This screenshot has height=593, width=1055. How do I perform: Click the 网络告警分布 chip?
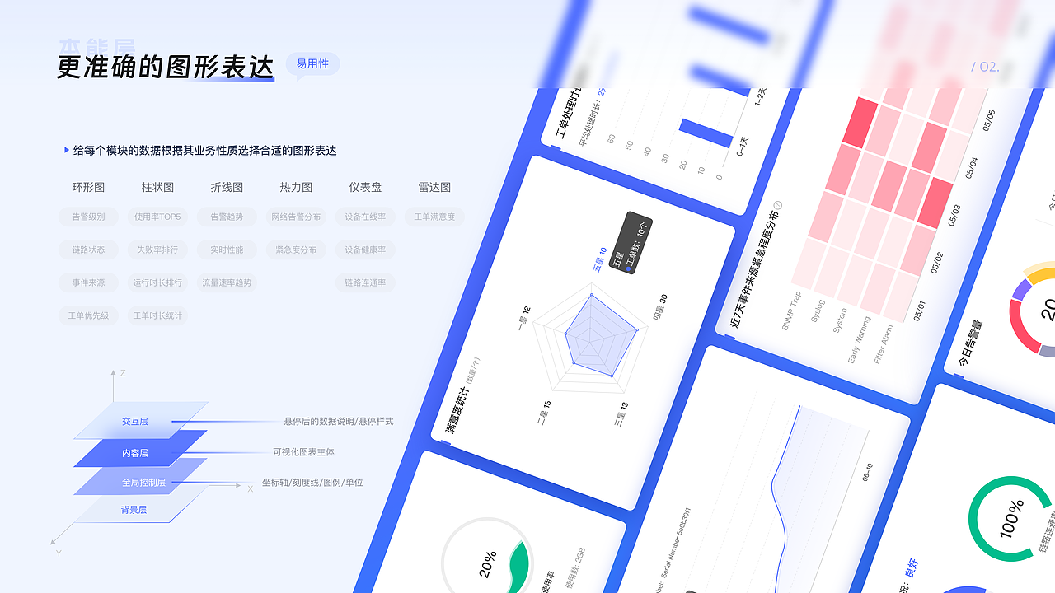click(x=296, y=217)
